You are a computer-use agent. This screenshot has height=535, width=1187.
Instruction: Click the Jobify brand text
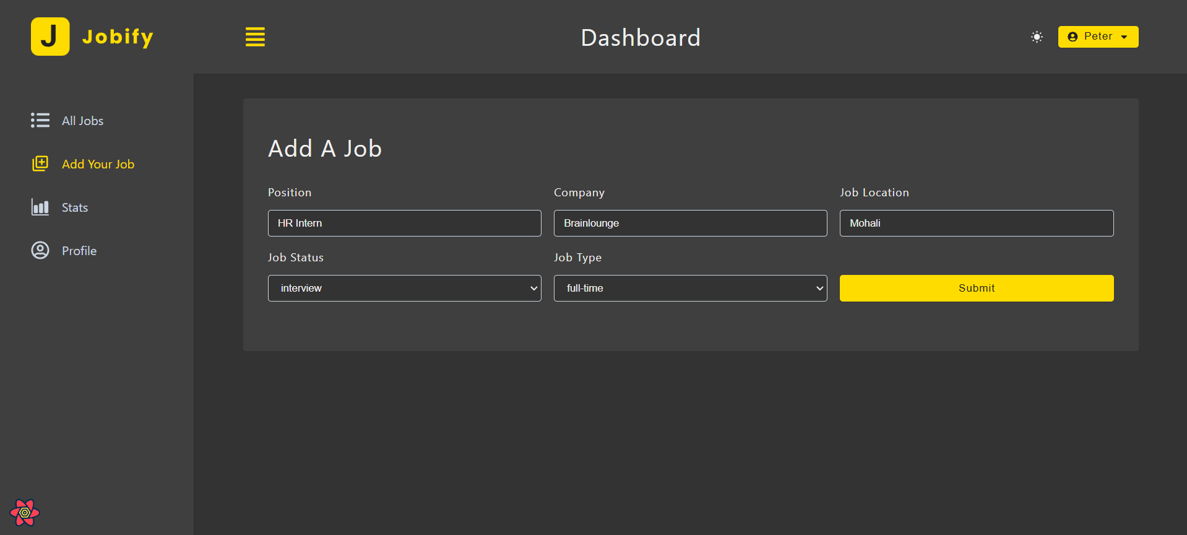(118, 37)
